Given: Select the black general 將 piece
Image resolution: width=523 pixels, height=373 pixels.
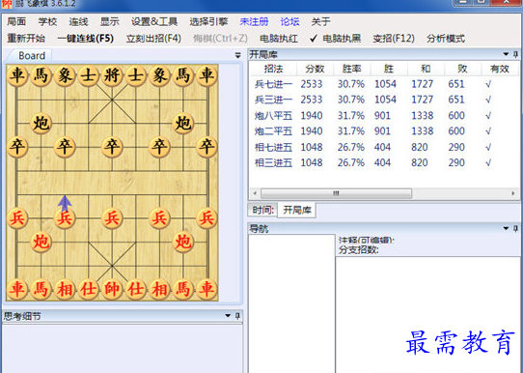Looking at the screenshot, I should tap(112, 75).
